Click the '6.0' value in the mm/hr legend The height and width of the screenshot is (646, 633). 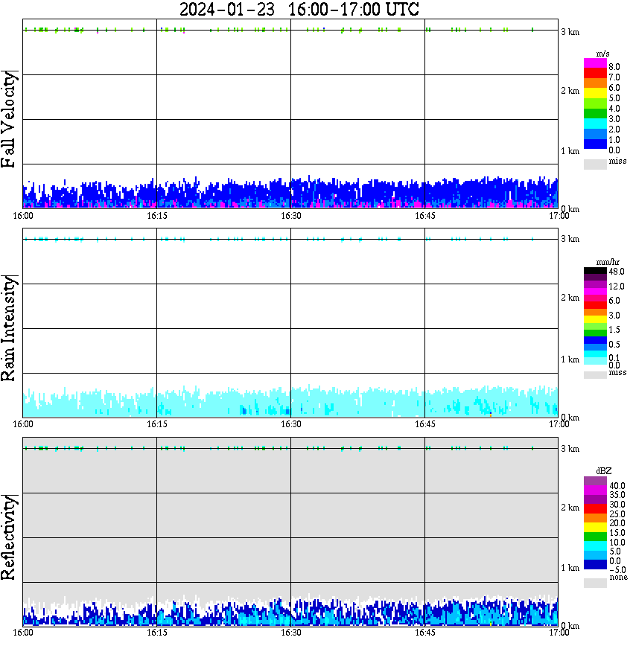[614, 301]
